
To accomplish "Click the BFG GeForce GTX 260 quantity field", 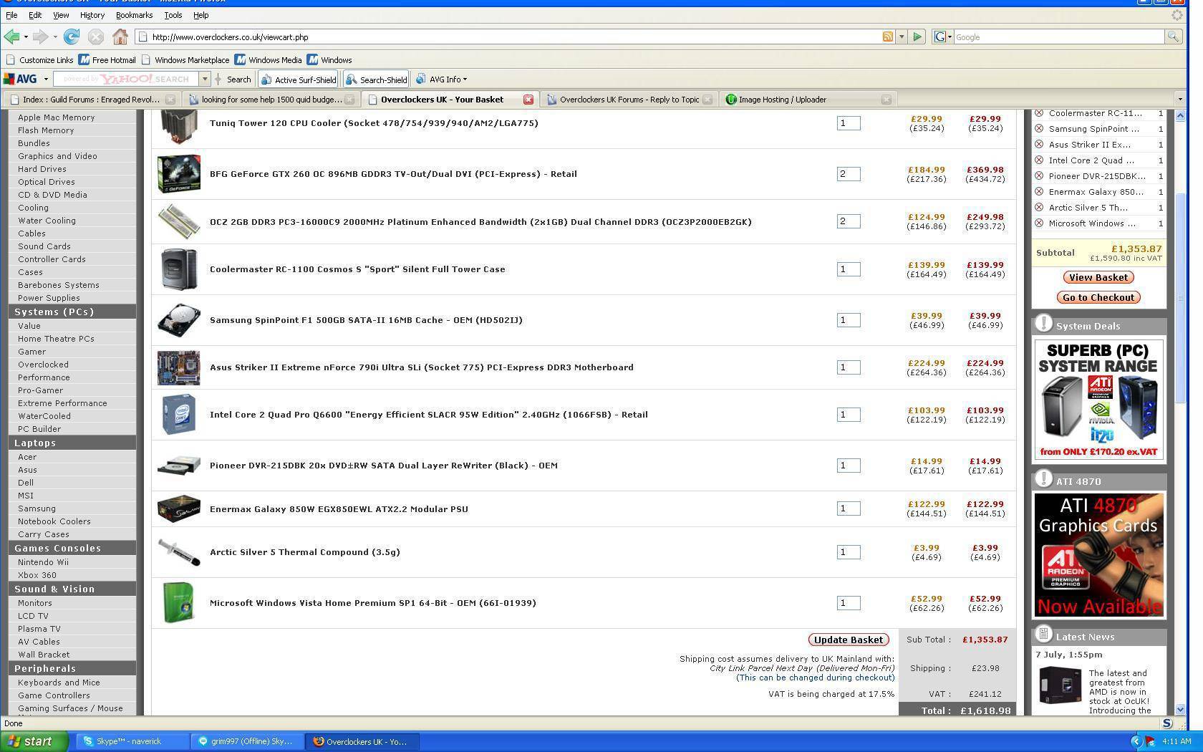I will tap(848, 174).
